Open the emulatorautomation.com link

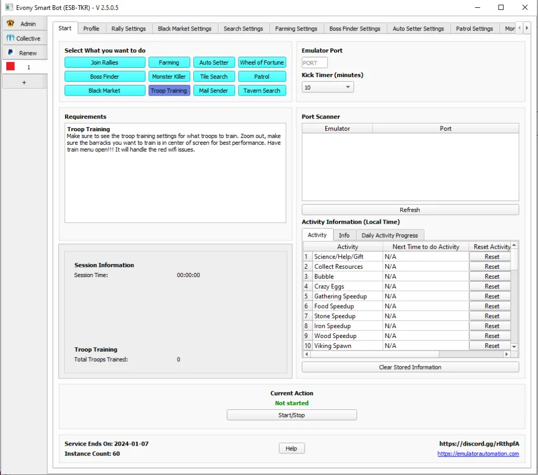(x=478, y=454)
